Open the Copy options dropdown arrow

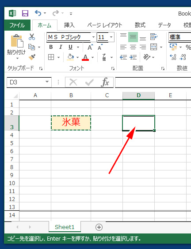pos(39,47)
